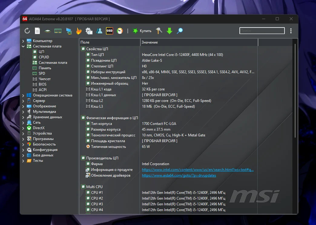Select Память in the tree

(45, 68)
